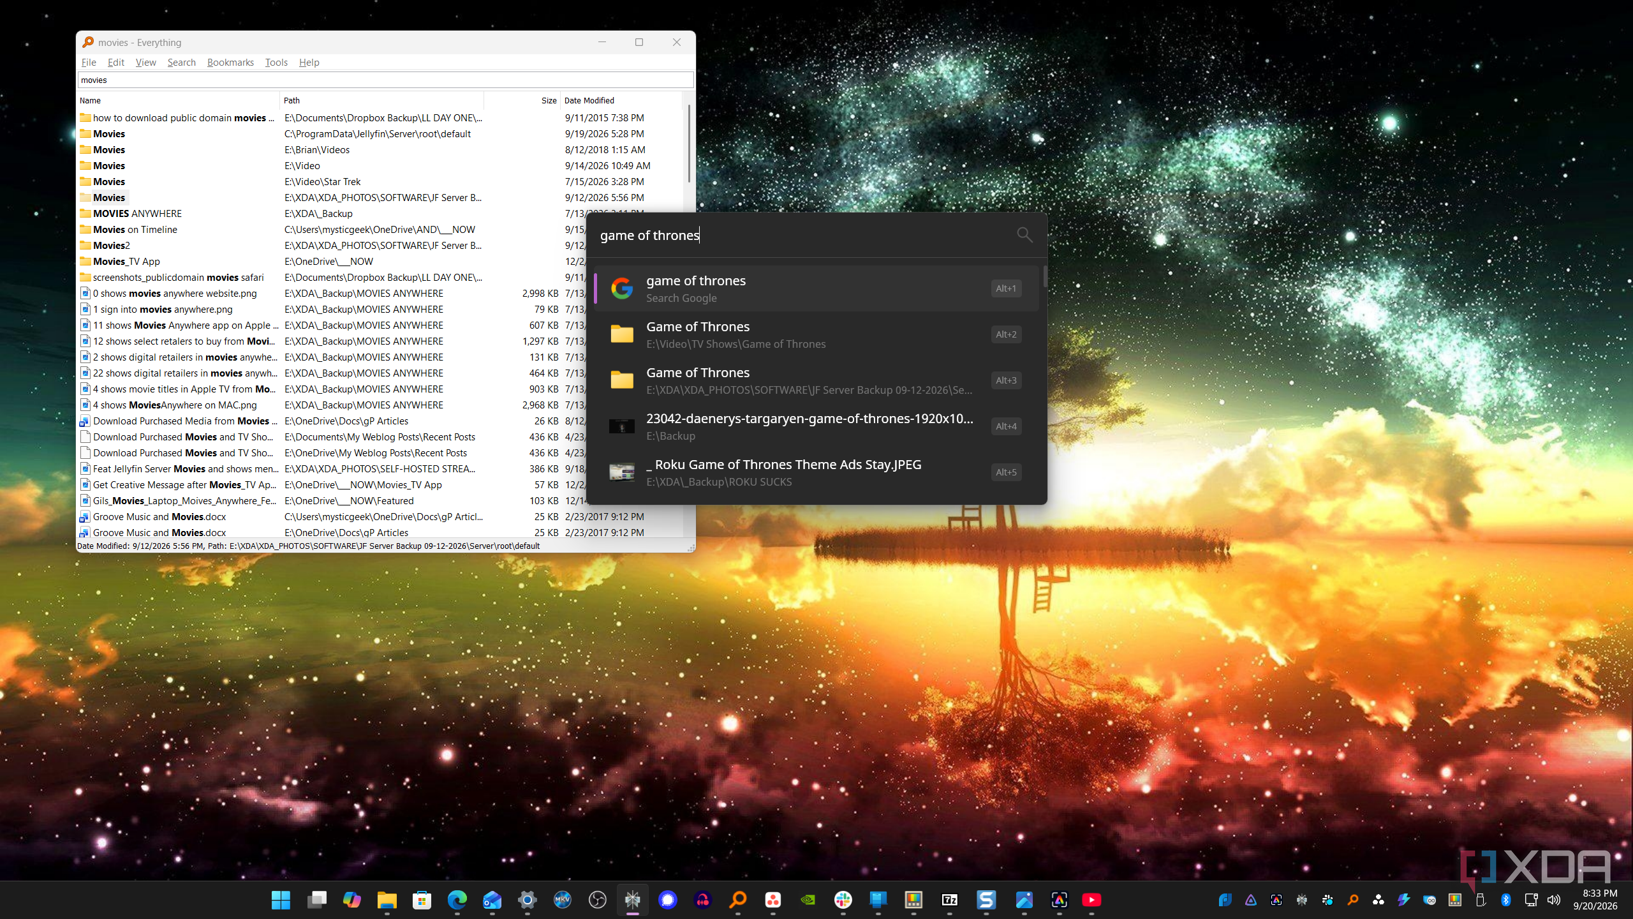Select Movies folder in E:\Video\Star Trek
The height and width of the screenshot is (919, 1633).
(x=380, y=181)
